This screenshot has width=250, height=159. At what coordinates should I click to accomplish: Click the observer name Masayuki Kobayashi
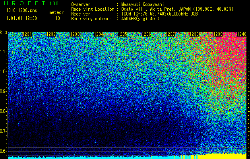143,5
